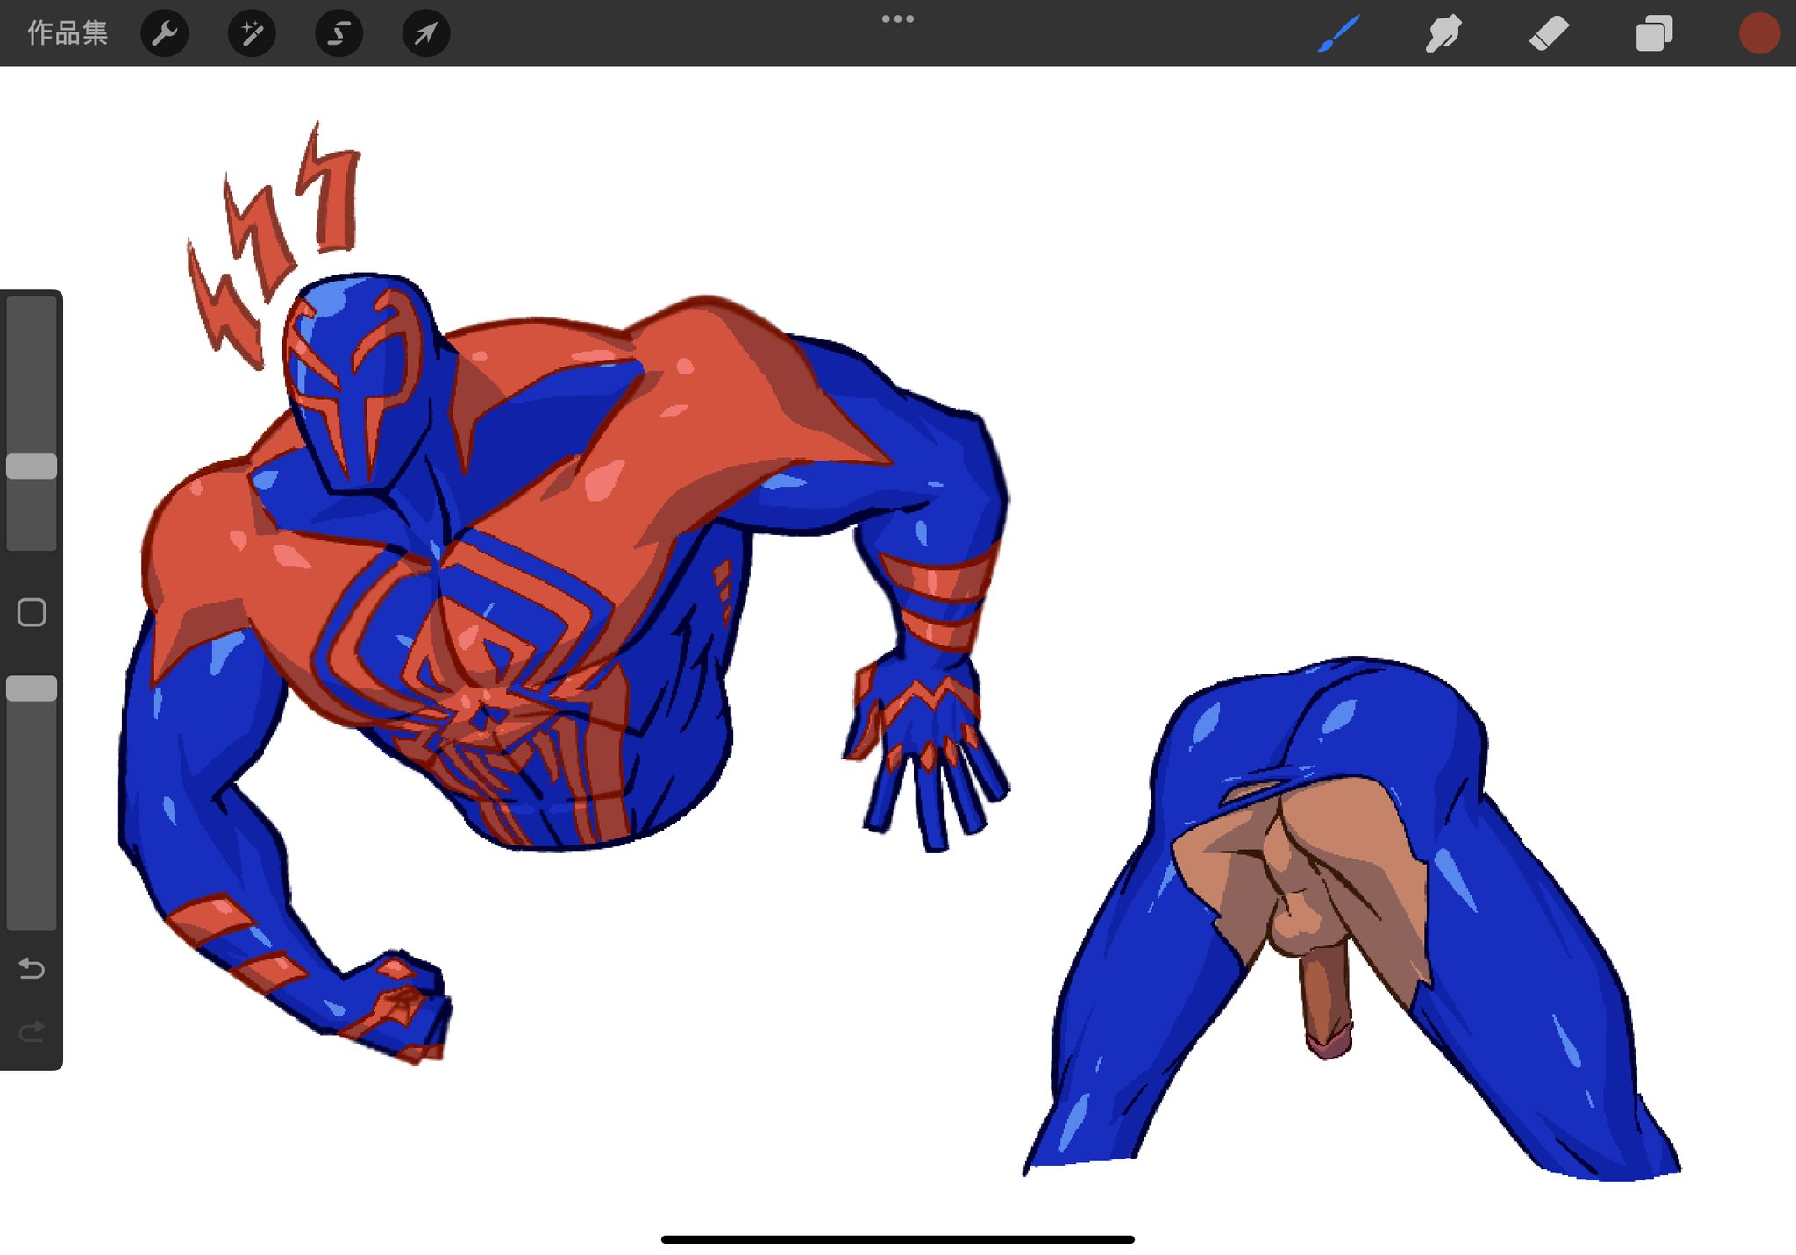Open the three-dot menu at top center
This screenshot has width=1796, height=1255.
pyautogui.click(x=897, y=18)
